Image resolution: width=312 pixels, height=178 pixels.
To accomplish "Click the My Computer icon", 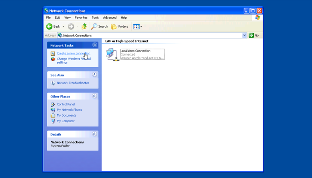I will point(53,121).
